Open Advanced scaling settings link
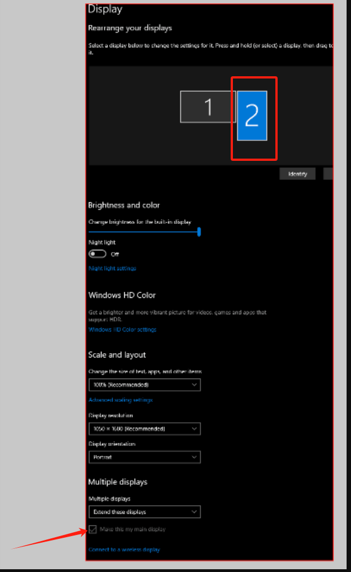The height and width of the screenshot is (572, 351). [x=120, y=400]
